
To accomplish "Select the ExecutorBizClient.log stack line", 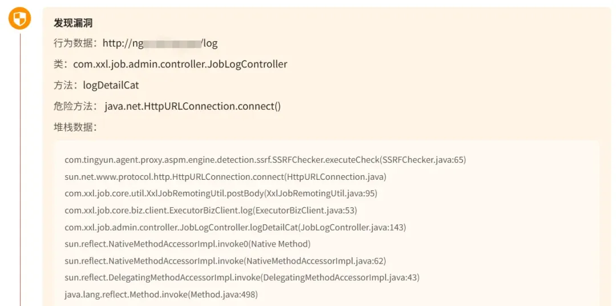I will [x=210, y=211].
